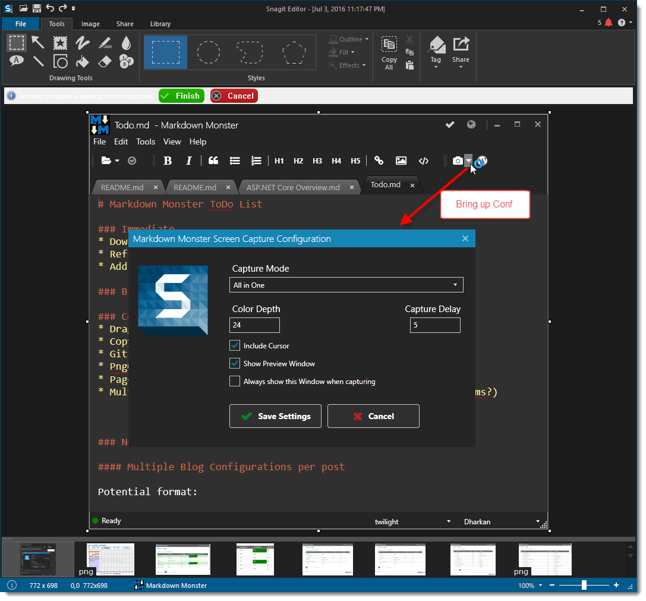This screenshot has height=601, width=646.
Task: Click the hyperlink insert icon
Action: point(379,161)
